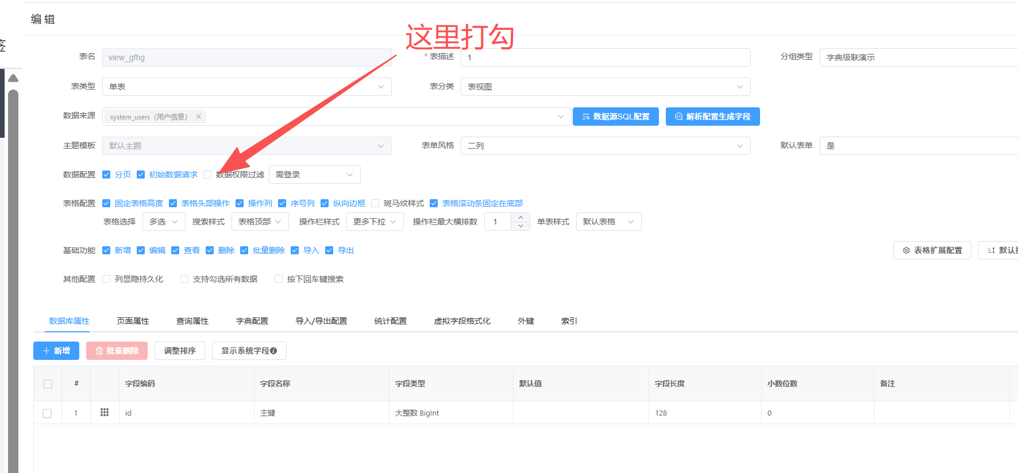
Task: Click the drag handle icon in id row
Action: [x=105, y=412]
